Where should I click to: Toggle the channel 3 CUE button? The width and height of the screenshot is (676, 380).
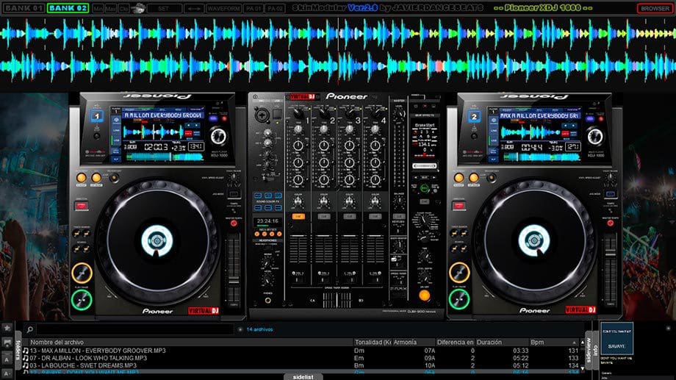349,217
